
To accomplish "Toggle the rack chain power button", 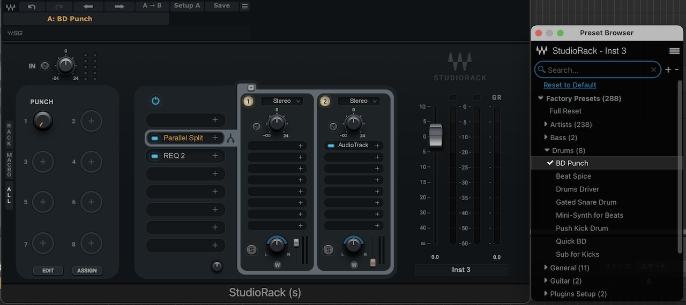I will (155, 101).
